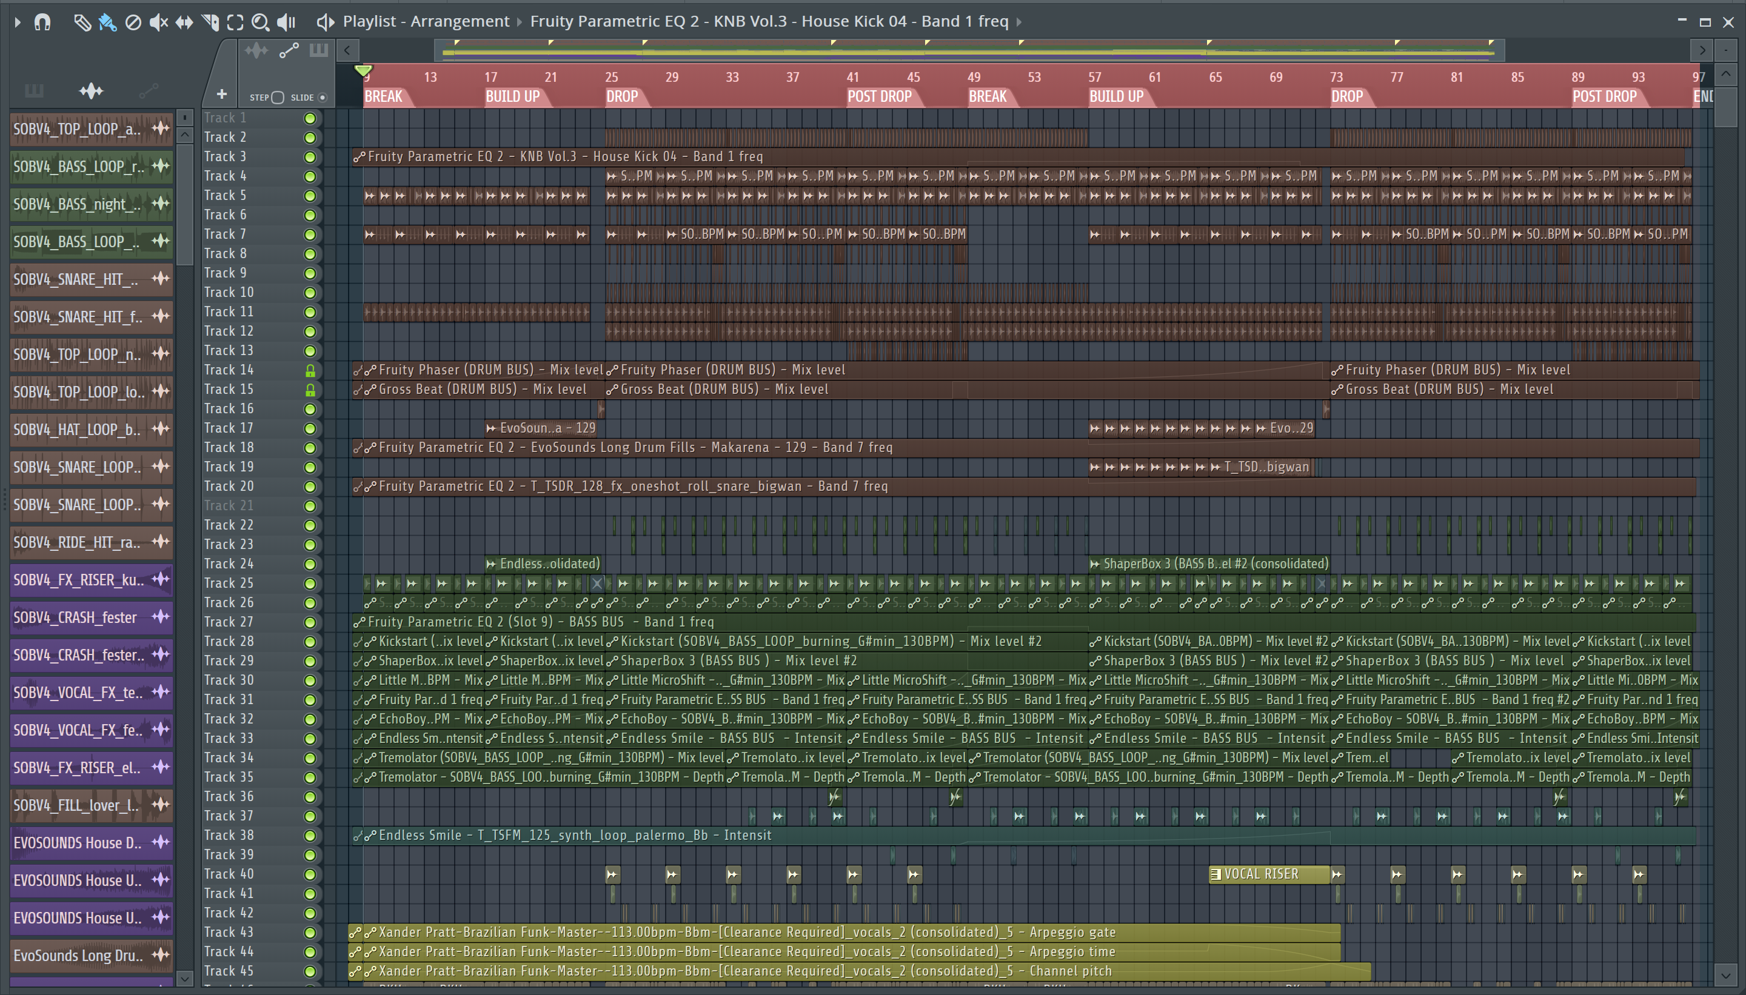
Task: Select the Track 27 header label
Action: (229, 622)
